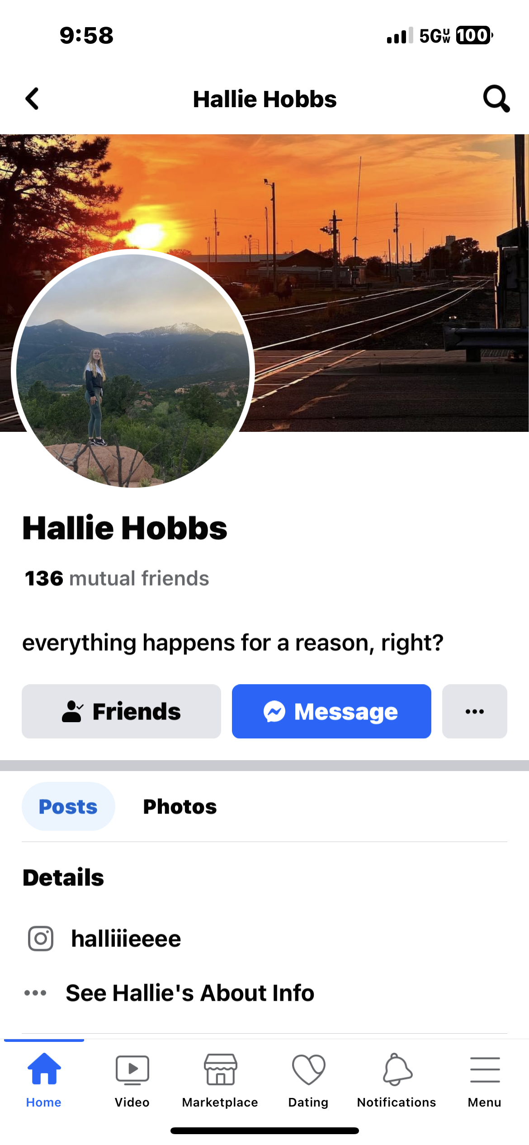Open the 136 mutual friends link
This screenshot has width=529, height=1145.
(117, 578)
